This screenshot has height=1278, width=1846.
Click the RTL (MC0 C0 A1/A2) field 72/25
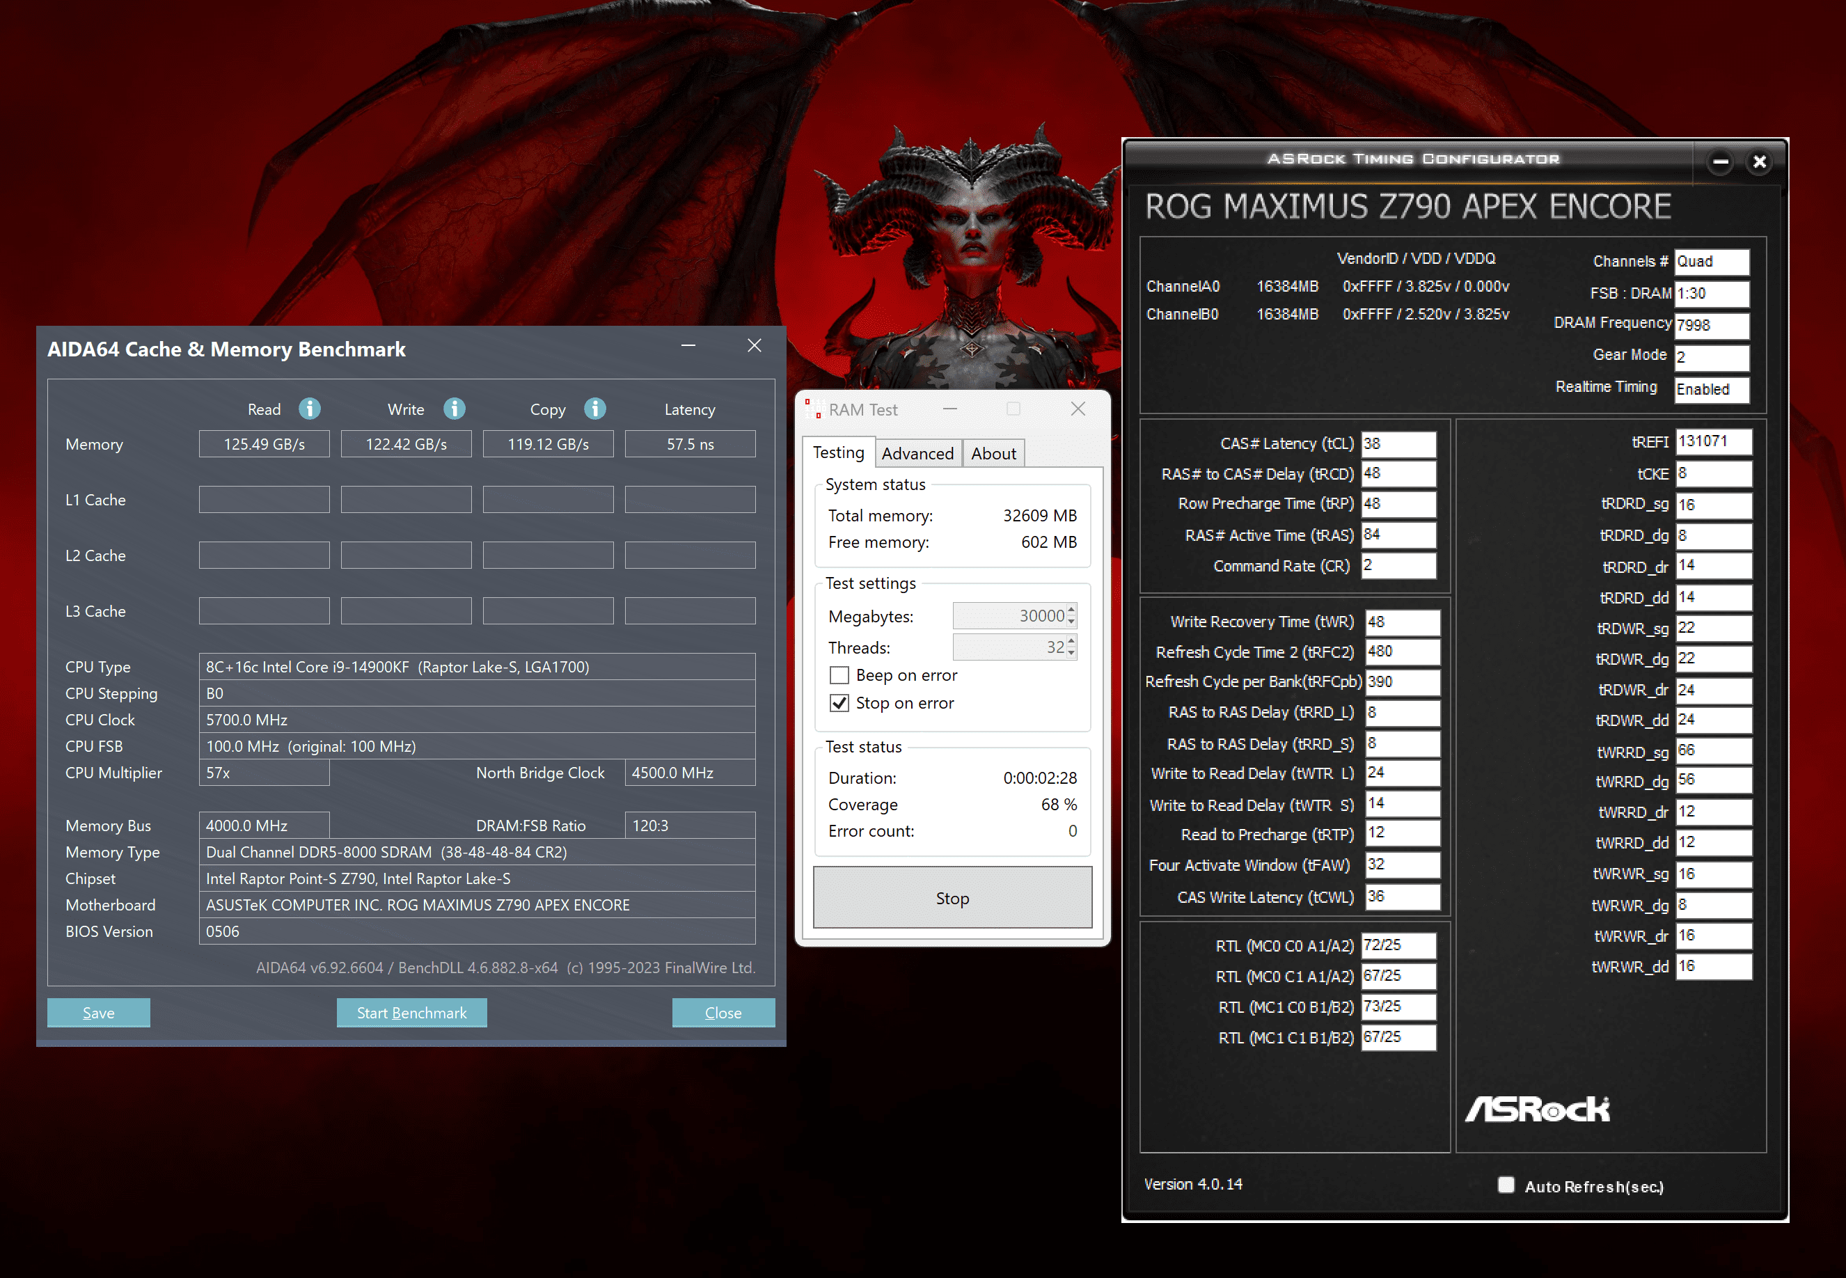click(1398, 946)
